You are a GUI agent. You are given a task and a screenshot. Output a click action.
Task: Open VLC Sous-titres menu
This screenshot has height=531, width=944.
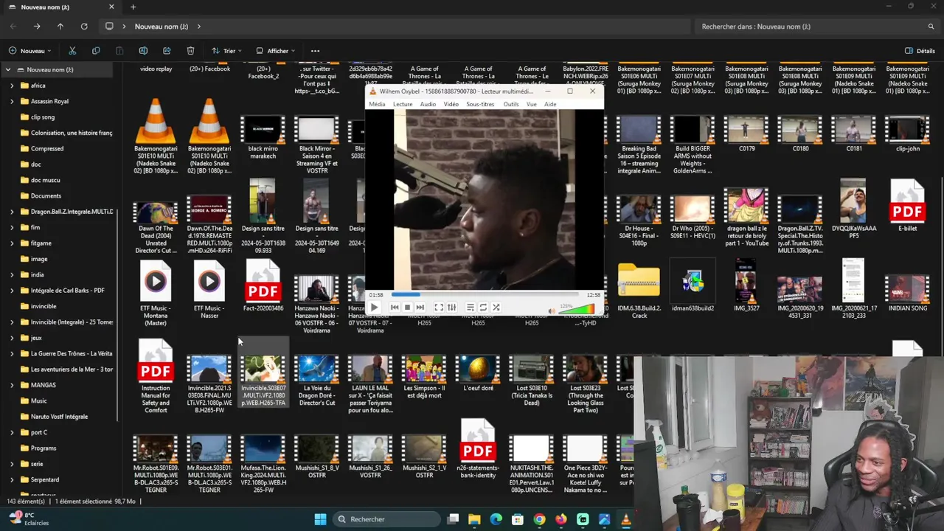(480, 104)
